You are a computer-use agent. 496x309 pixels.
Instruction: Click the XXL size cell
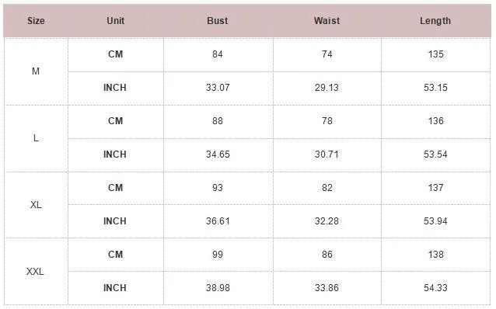click(x=35, y=272)
